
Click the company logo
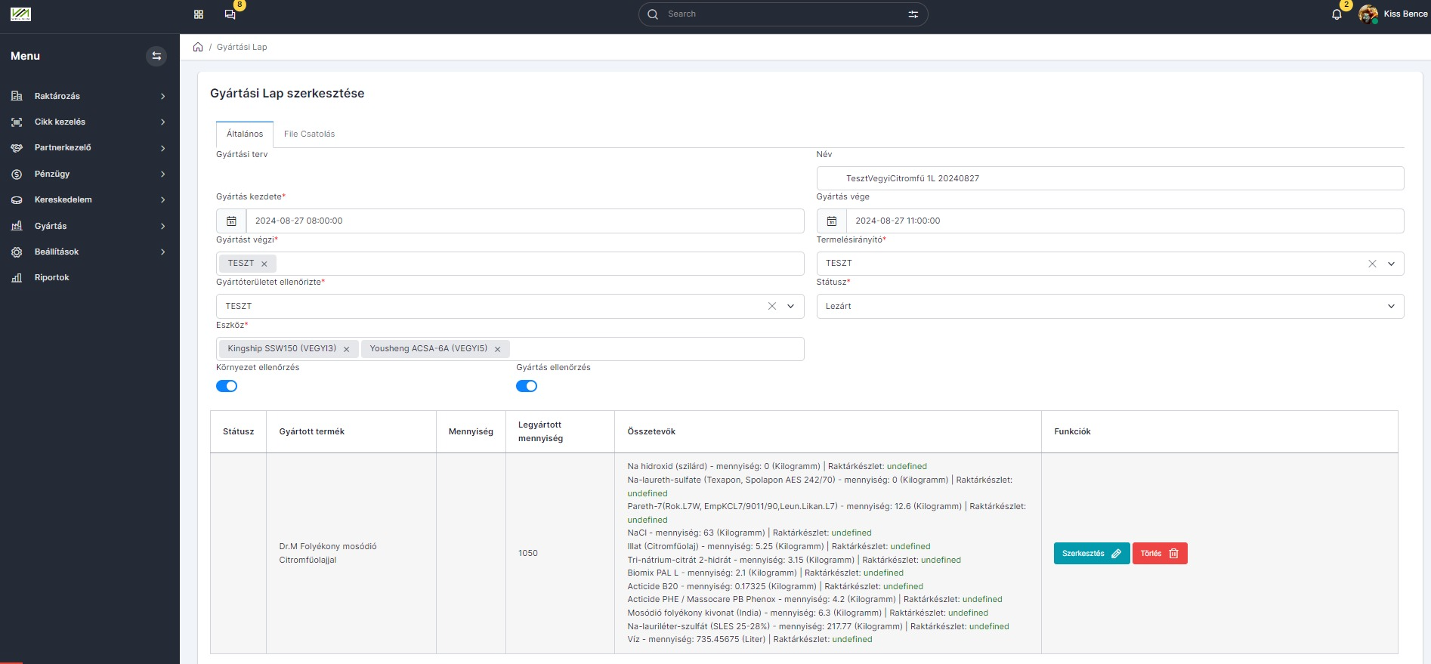tap(20, 14)
